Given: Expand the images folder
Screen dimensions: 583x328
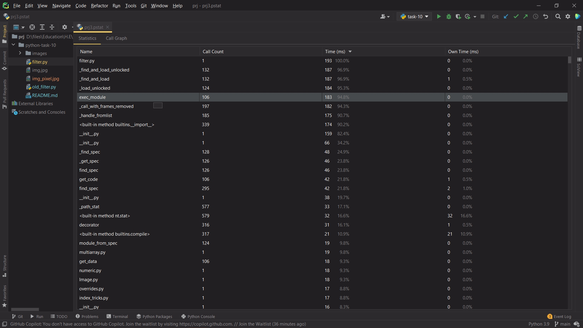Looking at the screenshot, I should [20, 54].
